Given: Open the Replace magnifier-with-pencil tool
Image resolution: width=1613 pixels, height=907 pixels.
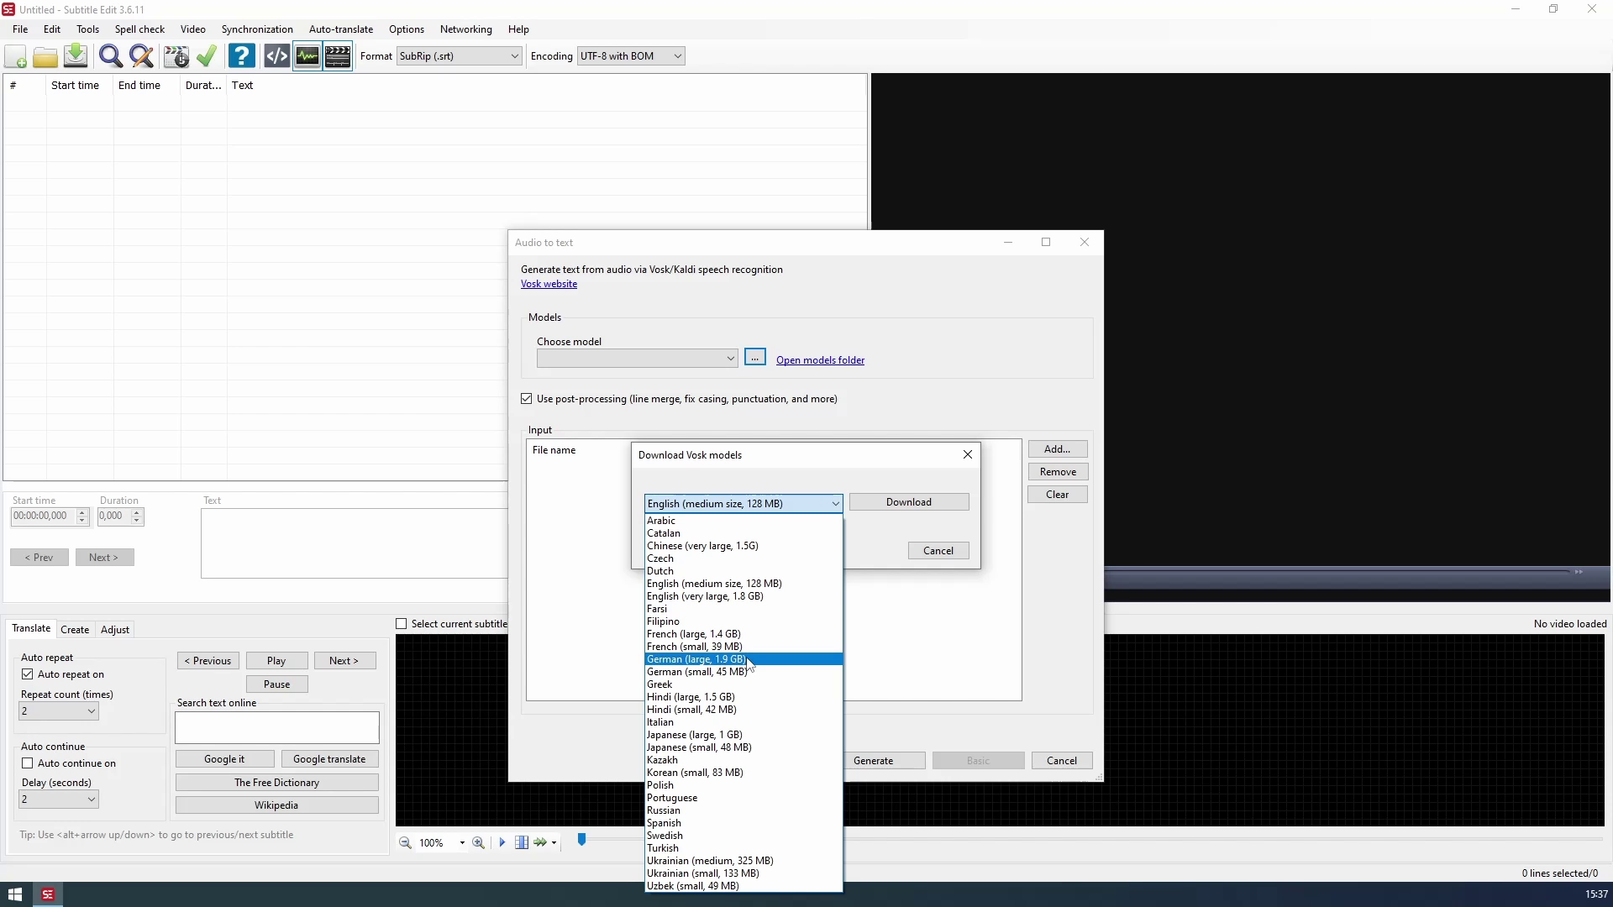Looking at the screenshot, I should tap(141, 56).
